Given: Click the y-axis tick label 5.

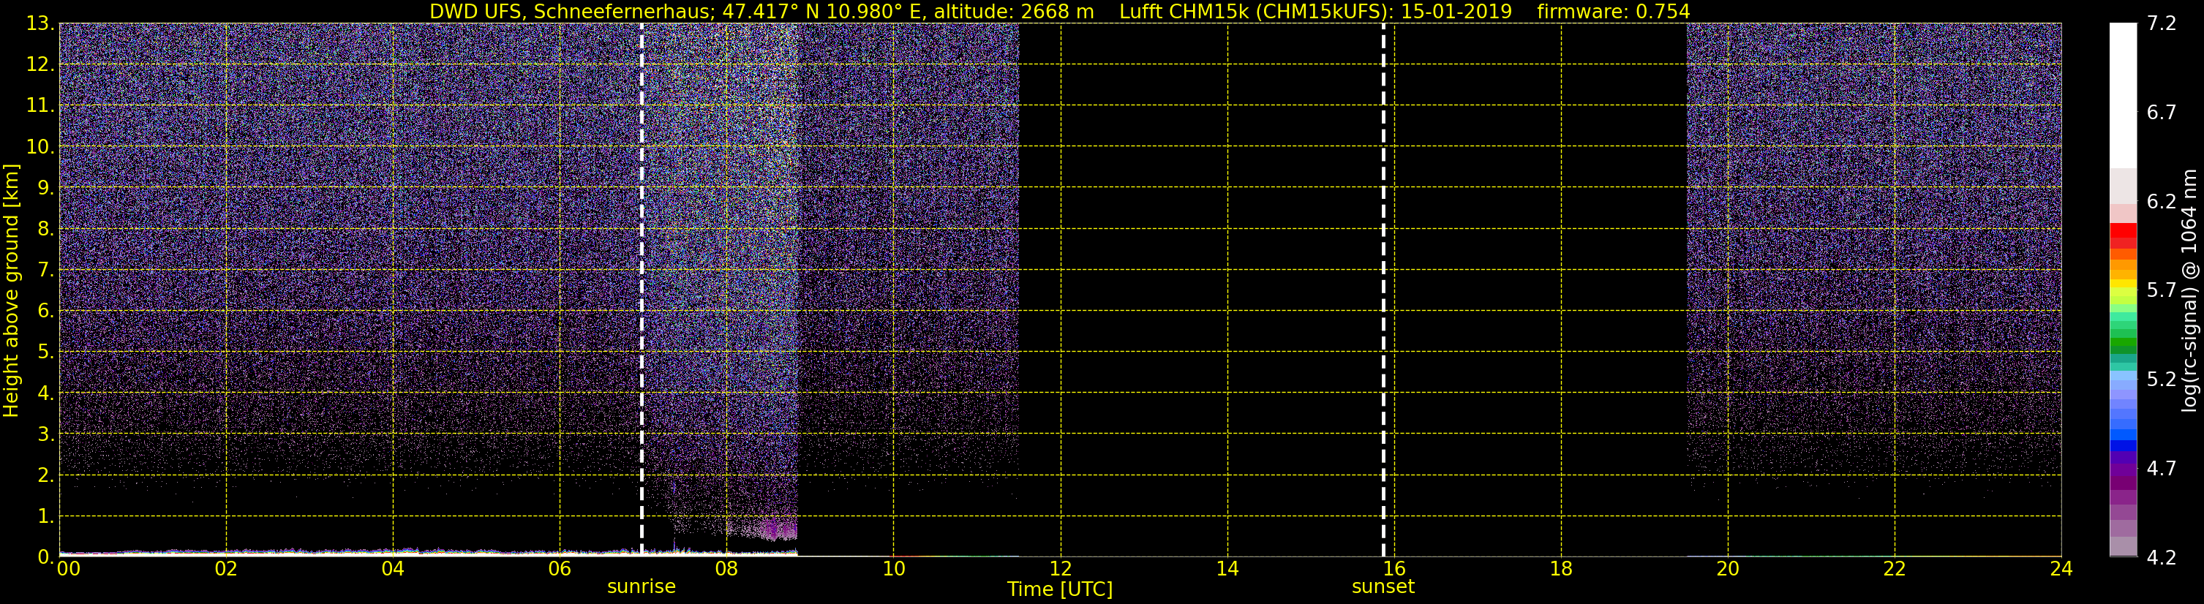Looking at the screenshot, I should [45, 352].
